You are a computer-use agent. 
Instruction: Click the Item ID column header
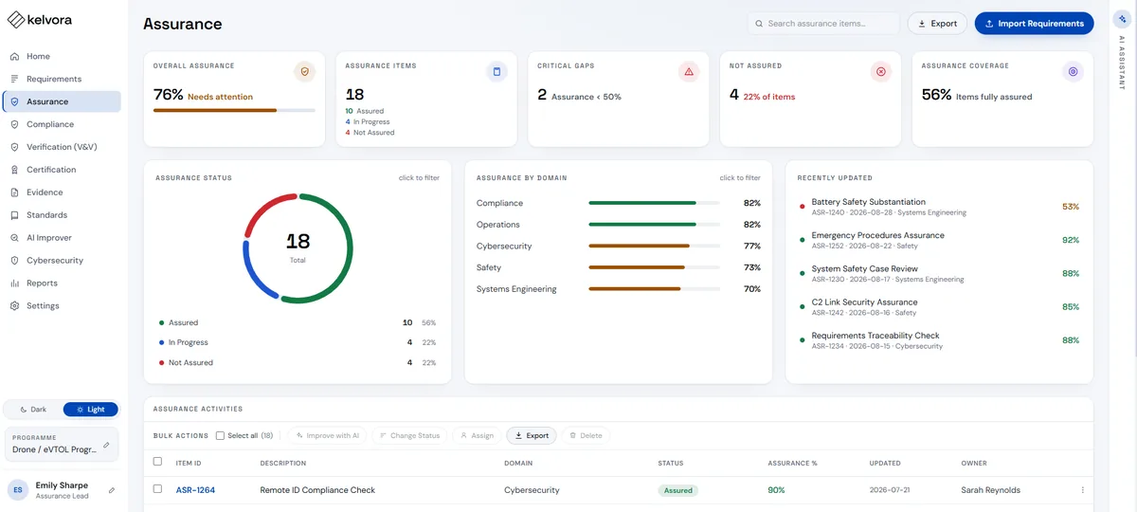(x=188, y=464)
